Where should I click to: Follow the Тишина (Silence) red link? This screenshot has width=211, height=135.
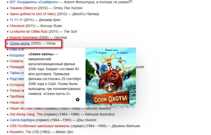pos(23,8)
